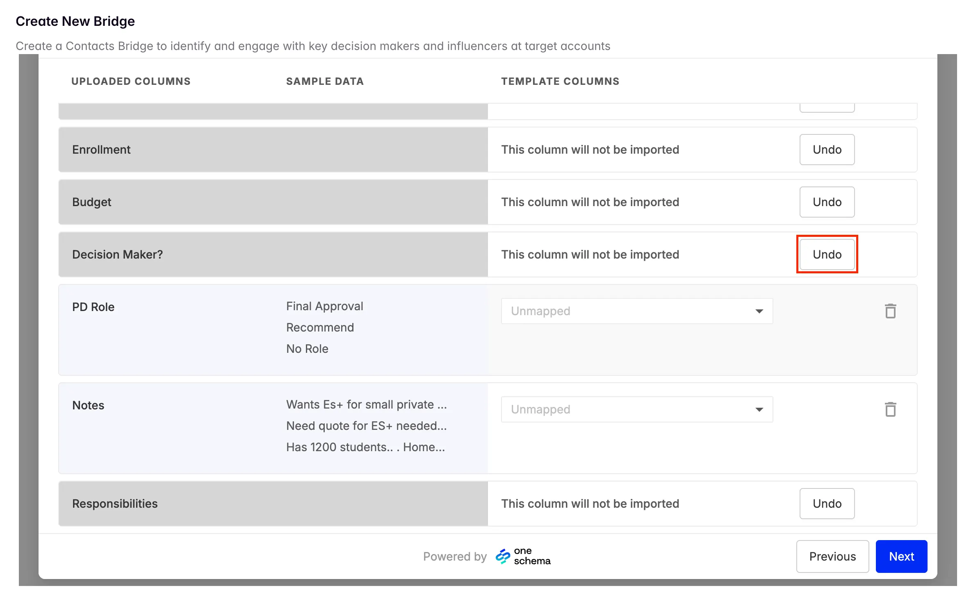
Task: Click the PD Role column name
Action: point(93,307)
